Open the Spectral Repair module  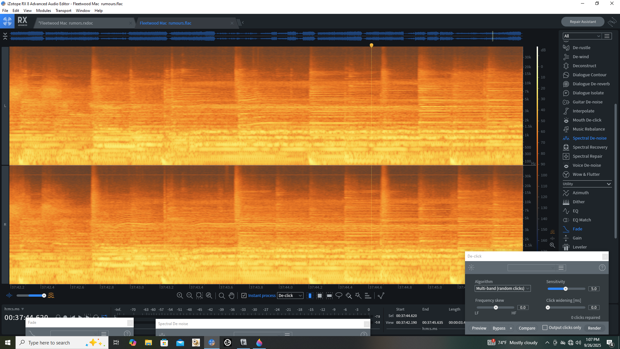tap(587, 156)
